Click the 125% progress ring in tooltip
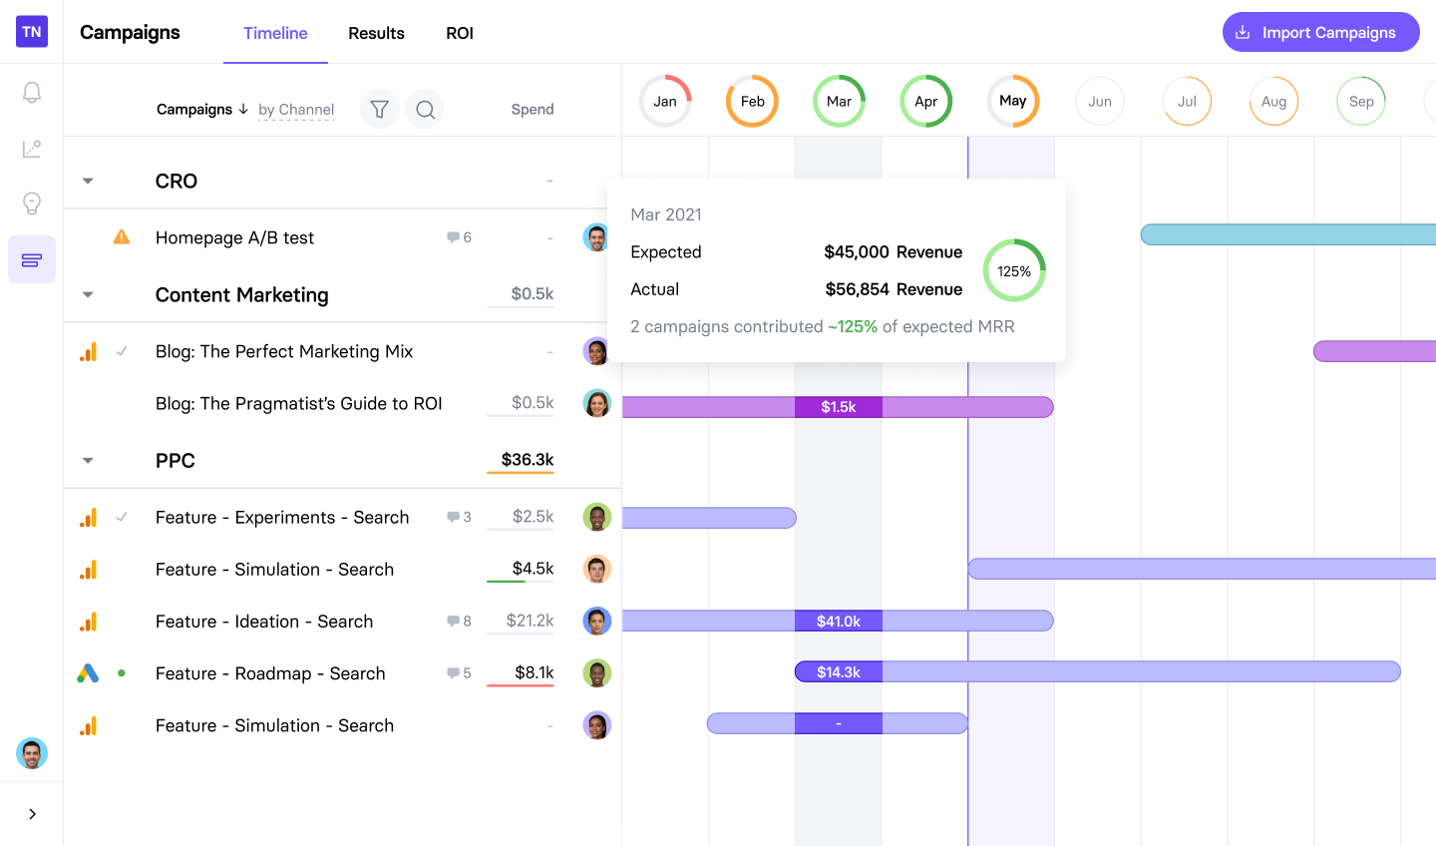Image resolution: width=1436 pixels, height=846 pixels. 1014,270
